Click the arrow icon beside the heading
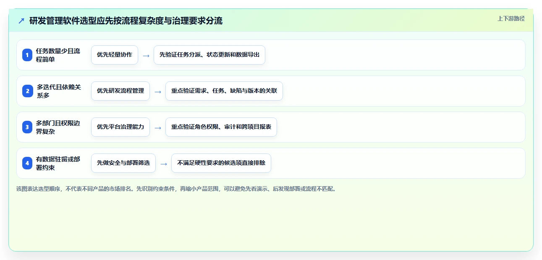This screenshot has width=542, height=260. 21,21
